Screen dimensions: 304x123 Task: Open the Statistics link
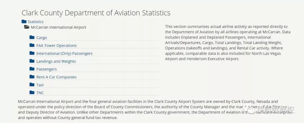(35, 22)
